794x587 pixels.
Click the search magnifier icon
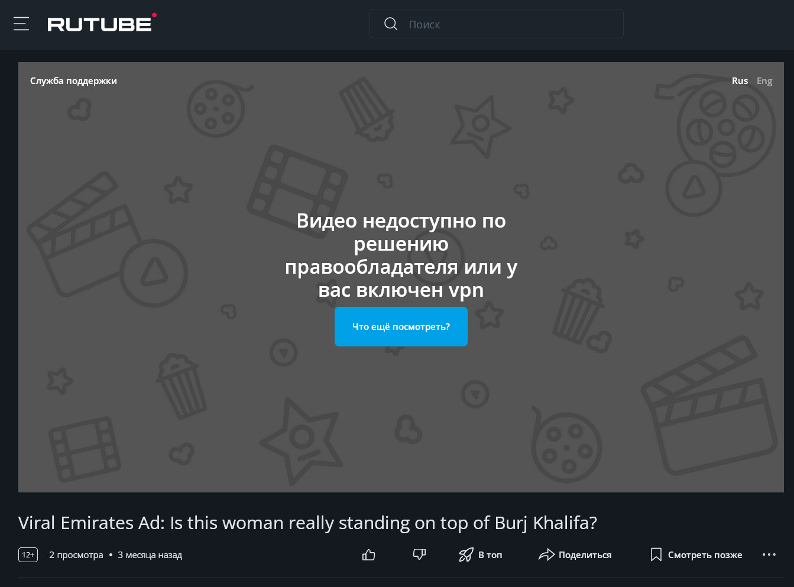391,24
